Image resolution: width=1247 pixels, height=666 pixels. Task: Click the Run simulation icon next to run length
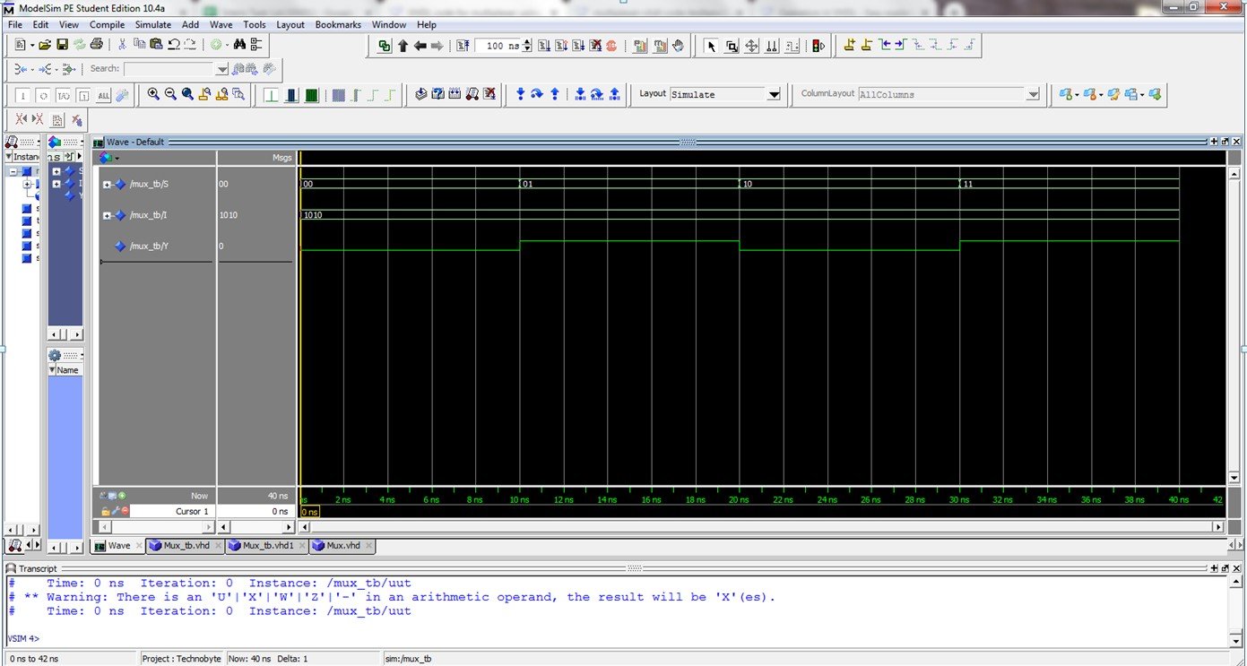pos(543,46)
